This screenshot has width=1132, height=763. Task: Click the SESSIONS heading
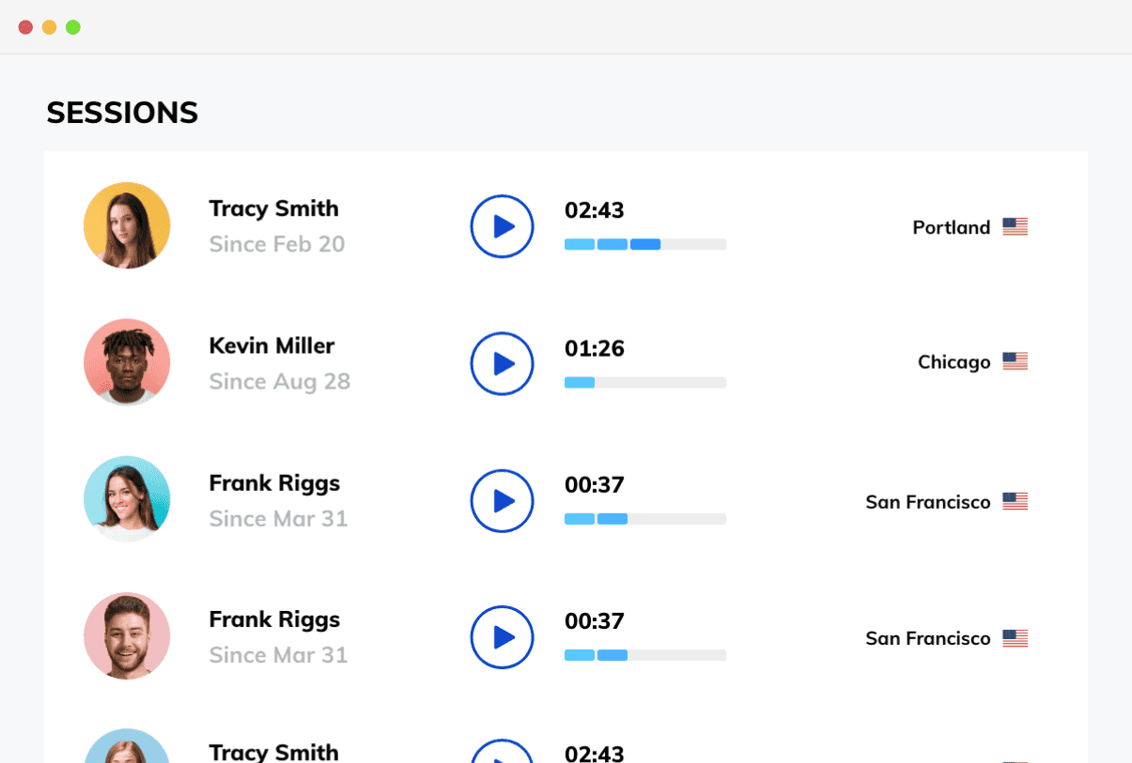coord(122,113)
